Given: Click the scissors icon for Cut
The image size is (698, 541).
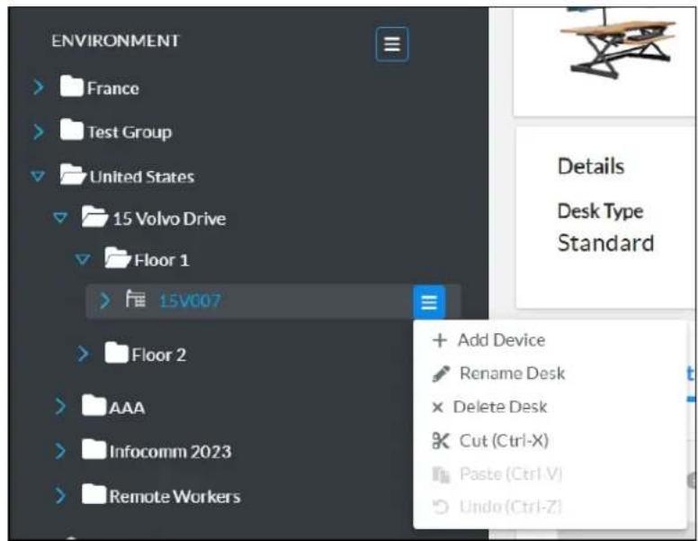Looking at the screenshot, I should click(441, 441).
